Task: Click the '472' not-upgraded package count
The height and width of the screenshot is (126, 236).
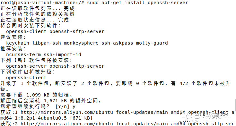Action: pyautogui.click(x=184, y=83)
